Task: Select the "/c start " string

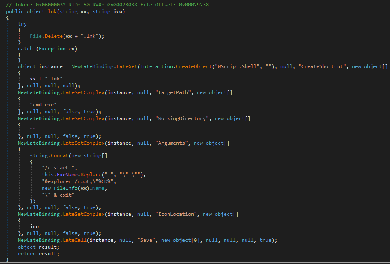Action: coord(58,168)
